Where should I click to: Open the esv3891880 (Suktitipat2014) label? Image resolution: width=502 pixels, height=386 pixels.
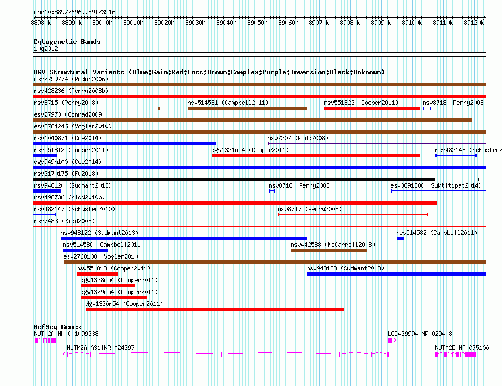pos(436,185)
